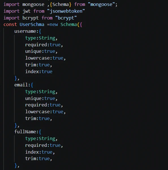This screenshot has height=170, width=168.
Task: Click trim:true under username
Action: click(37, 65)
